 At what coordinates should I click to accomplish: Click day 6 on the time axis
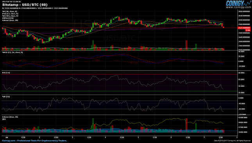pyautogui.click(x=171, y=137)
